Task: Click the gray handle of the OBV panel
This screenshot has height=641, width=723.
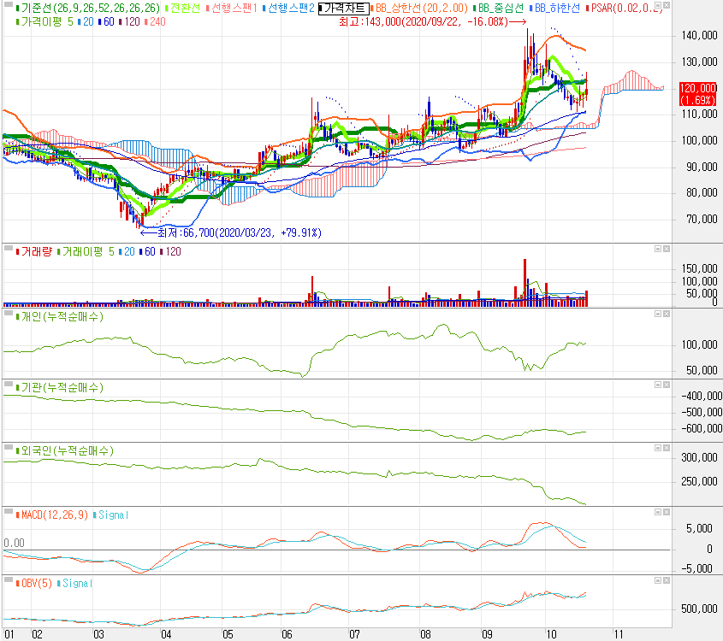Action: (x=9, y=579)
